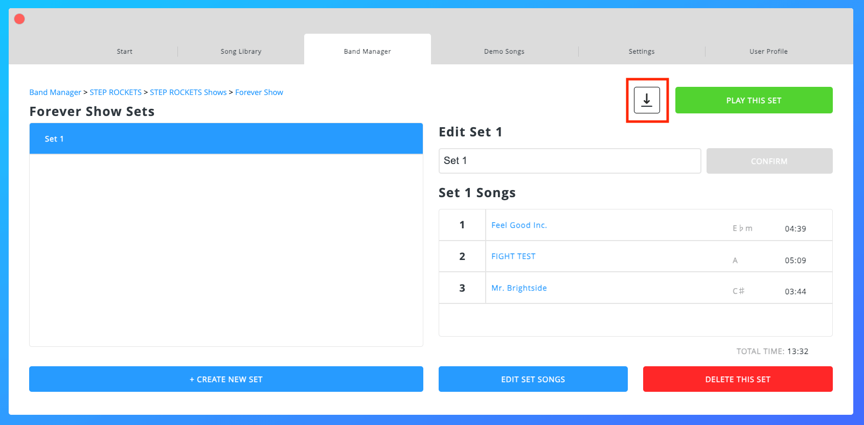Open the Feel Good Inc. song link
864x425 pixels.
(x=519, y=225)
